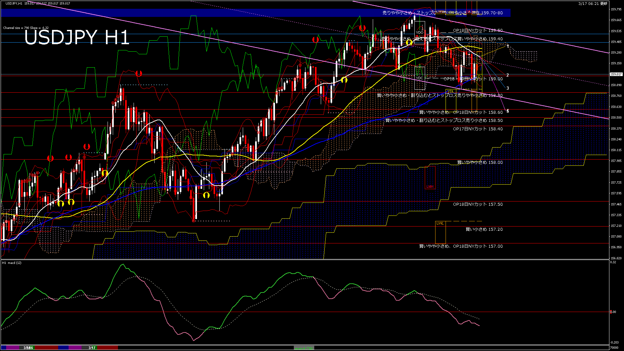Screen dimensions: 624x351
Task: Select the 買いやや小さめ 158.00 label
Action: [x=480, y=162]
